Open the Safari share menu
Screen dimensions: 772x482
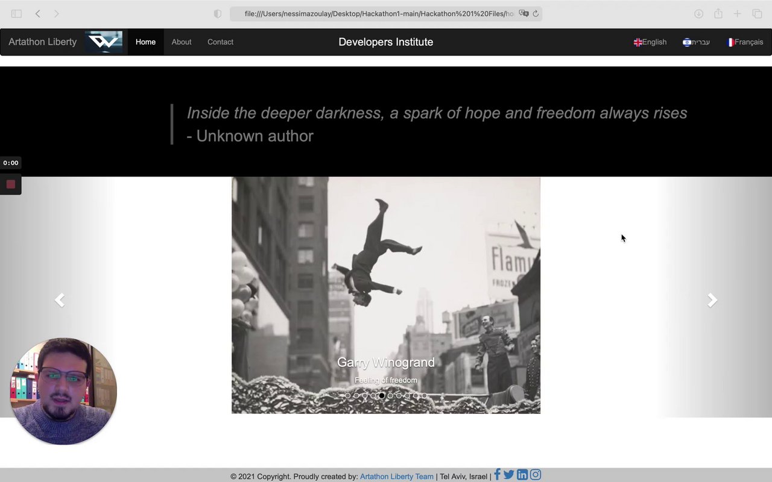coord(718,13)
